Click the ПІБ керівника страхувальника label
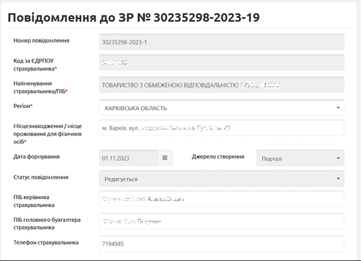Viewport: 361px width, 261px height. (x=34, y=201)
